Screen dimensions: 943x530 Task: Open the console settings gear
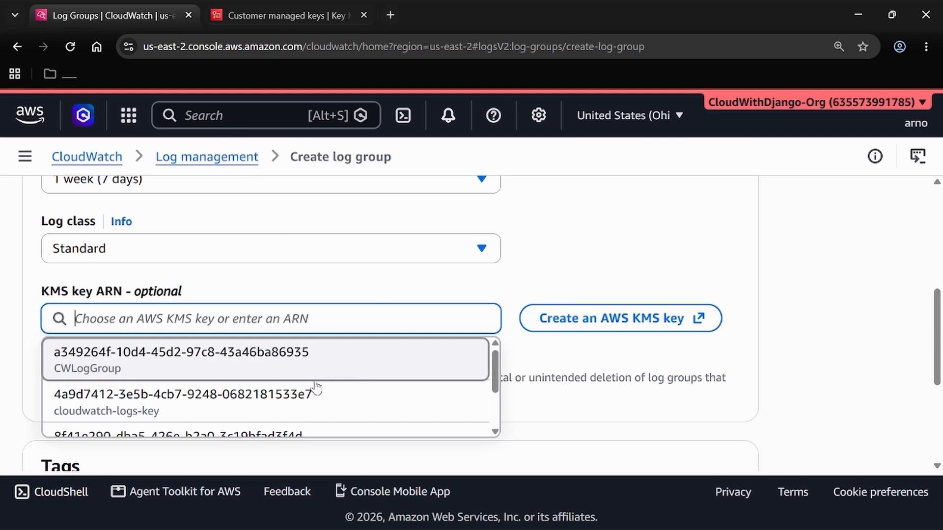tap(539, 115)
